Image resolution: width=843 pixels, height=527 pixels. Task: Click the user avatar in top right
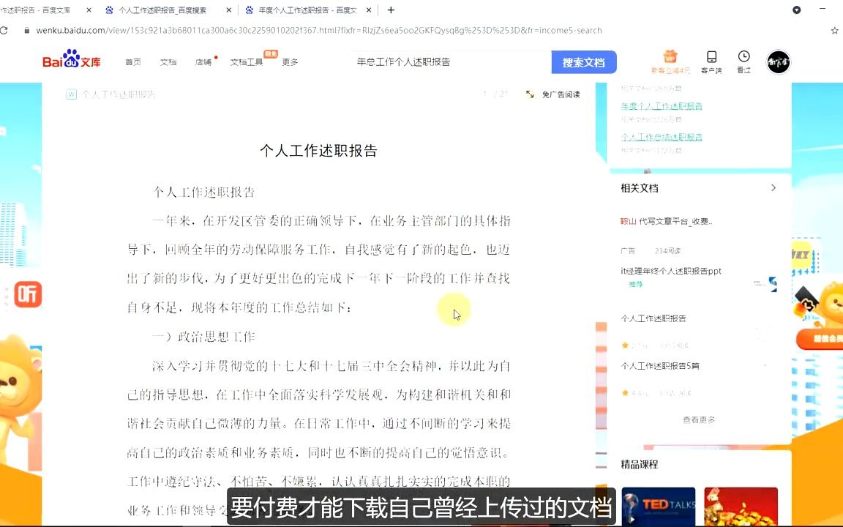[778, 62]
